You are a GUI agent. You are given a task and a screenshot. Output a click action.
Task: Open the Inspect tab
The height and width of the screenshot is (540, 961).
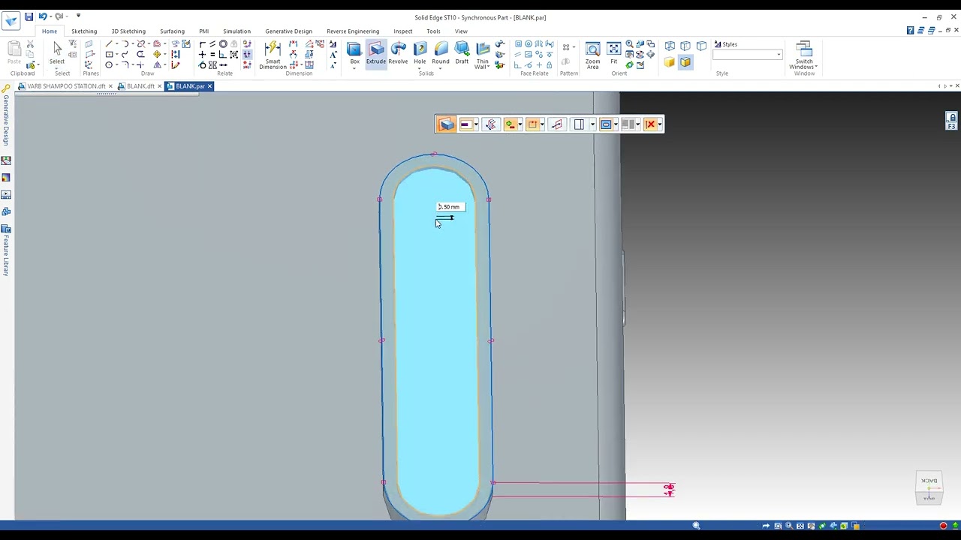[403, 31]
